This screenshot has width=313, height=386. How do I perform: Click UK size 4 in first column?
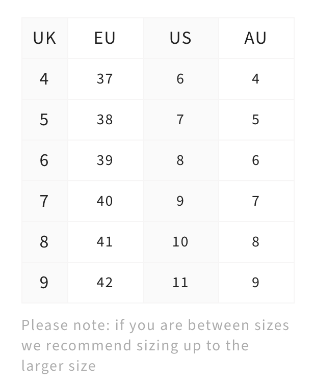pos(44,79)
